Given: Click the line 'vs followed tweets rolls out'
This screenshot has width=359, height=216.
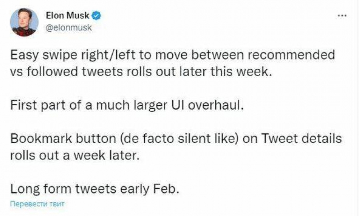Looking at the screenshot, I should 139,71.
